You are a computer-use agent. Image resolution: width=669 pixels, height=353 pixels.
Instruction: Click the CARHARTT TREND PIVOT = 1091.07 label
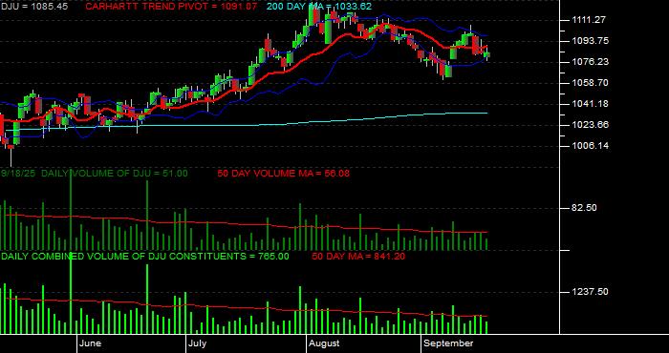point(171,7)
